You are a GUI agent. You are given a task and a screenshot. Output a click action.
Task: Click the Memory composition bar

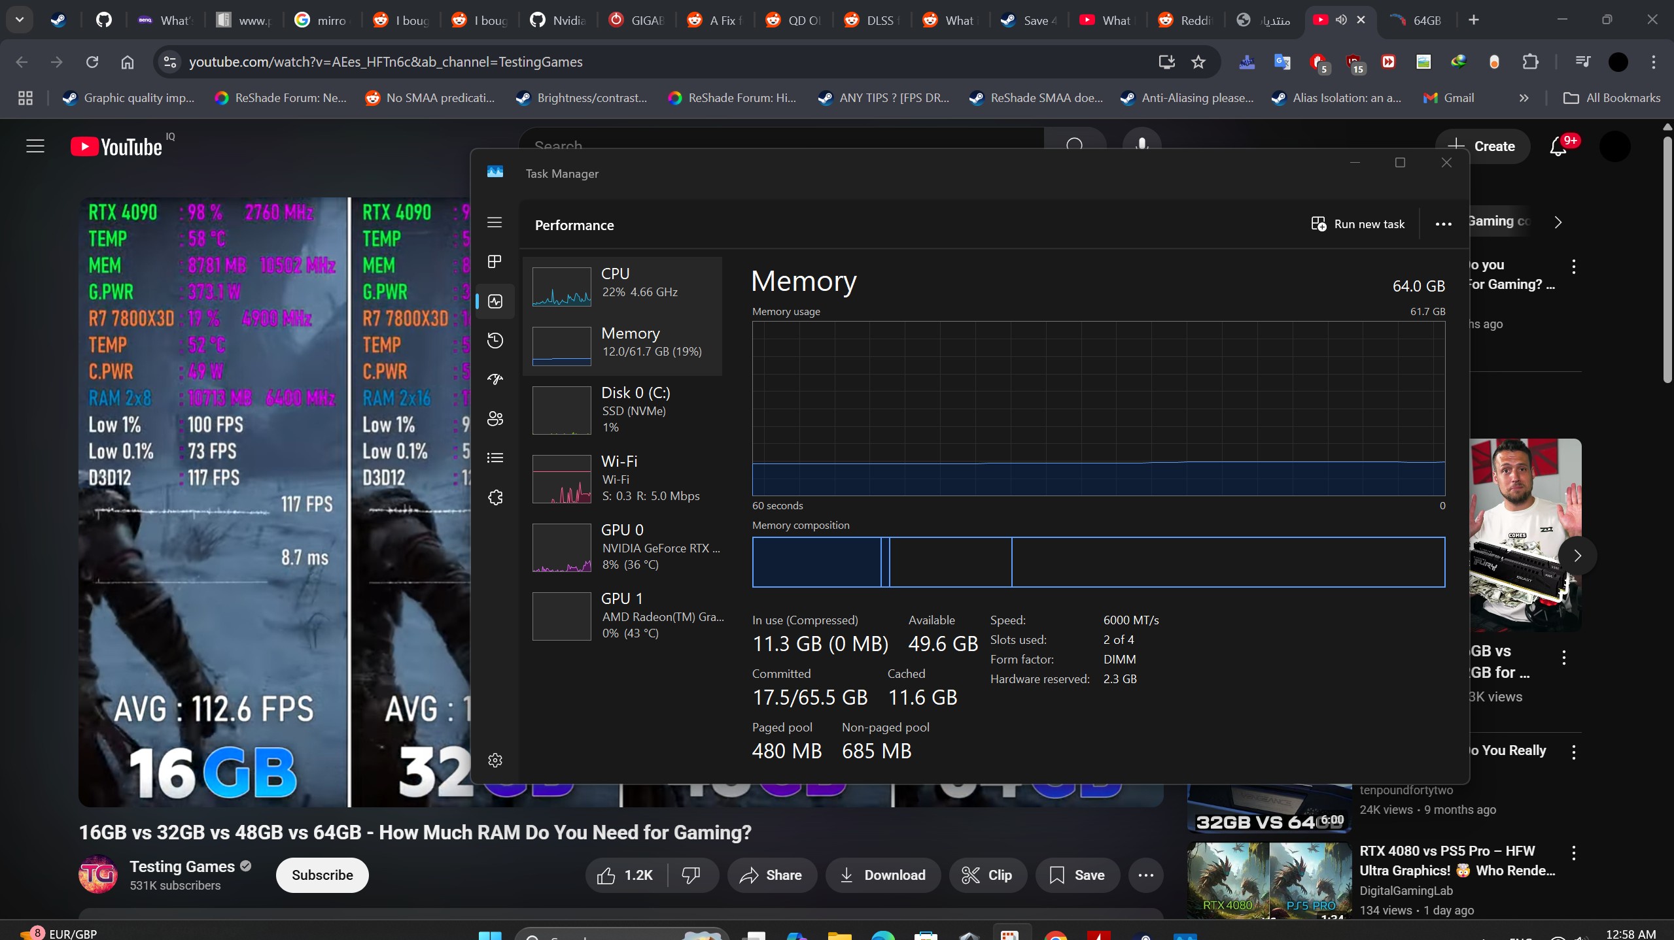(x=1098, y=562)
